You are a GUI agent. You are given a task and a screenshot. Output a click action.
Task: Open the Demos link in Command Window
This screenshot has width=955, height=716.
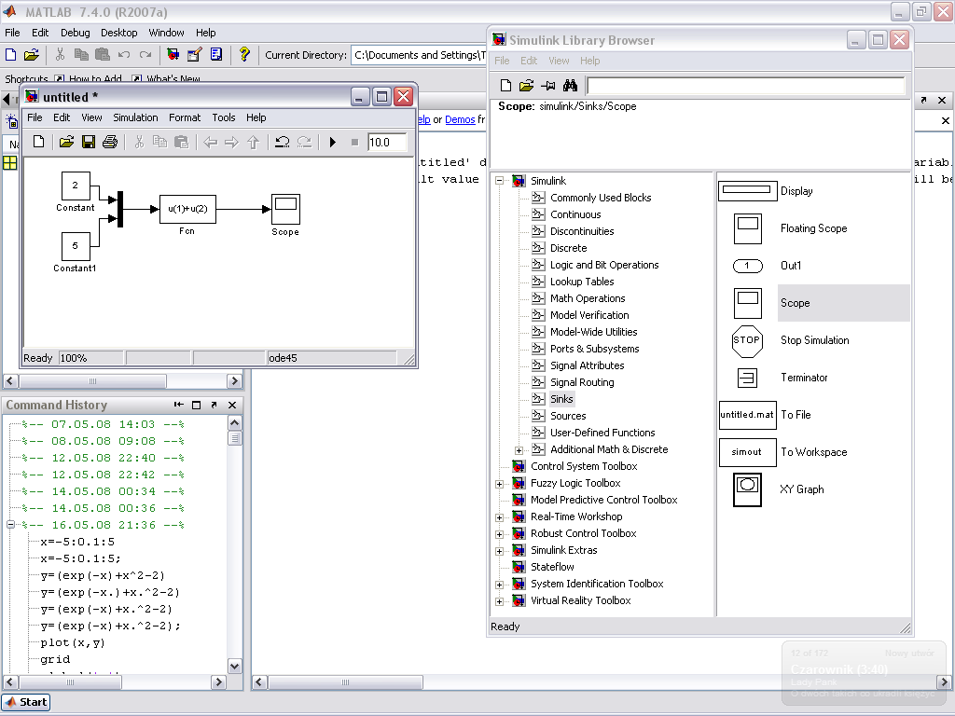tap(460, 119)
